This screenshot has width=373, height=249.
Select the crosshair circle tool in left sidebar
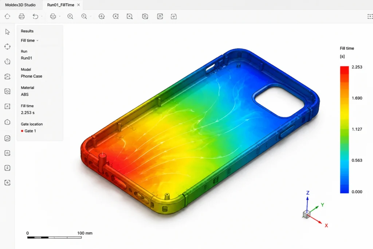click(x=7, y=46)
